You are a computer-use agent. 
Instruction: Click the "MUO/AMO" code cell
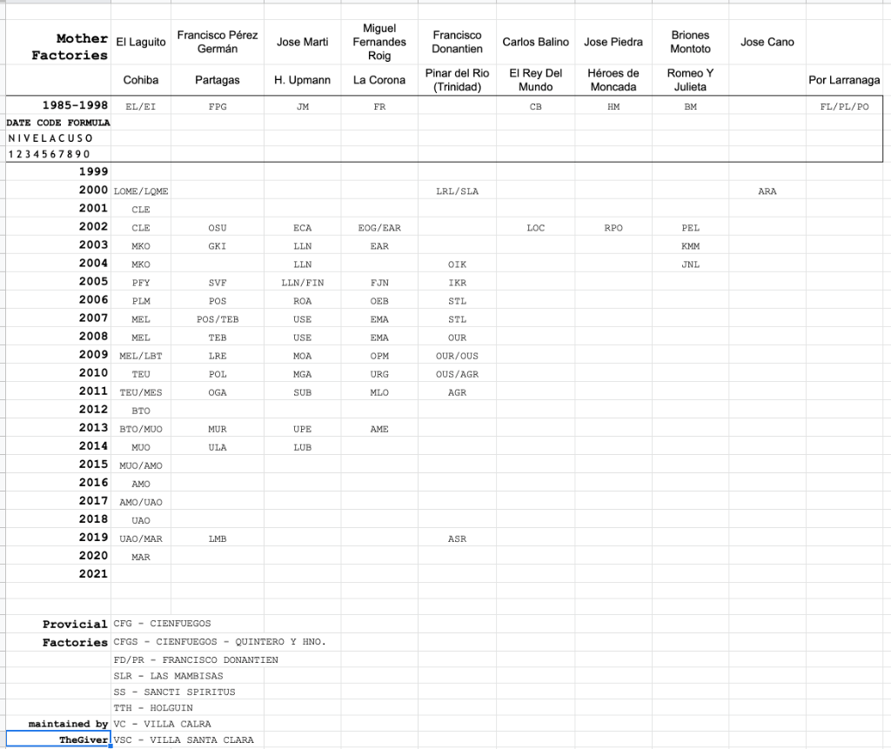141,465
